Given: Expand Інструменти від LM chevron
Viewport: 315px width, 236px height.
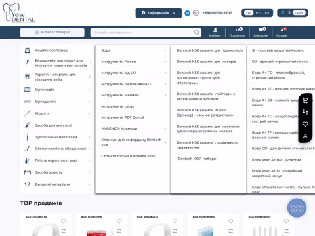Looking at the screenshot, I should [x=165, y=73].
